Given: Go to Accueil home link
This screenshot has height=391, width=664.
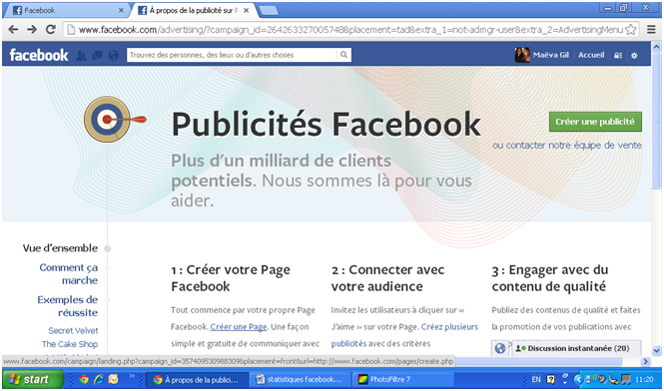Looking at the screenshot, I should click(x=591, y=55).
